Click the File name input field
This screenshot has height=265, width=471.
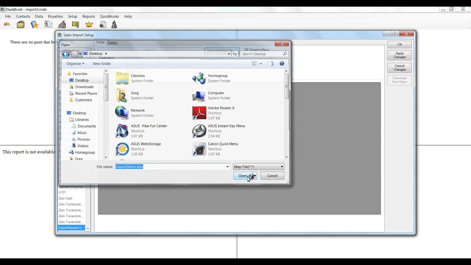tap(172, 167)
